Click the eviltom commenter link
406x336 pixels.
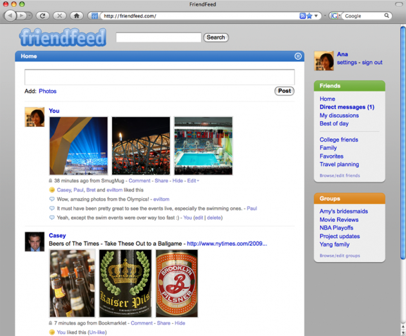click(161, 200)
